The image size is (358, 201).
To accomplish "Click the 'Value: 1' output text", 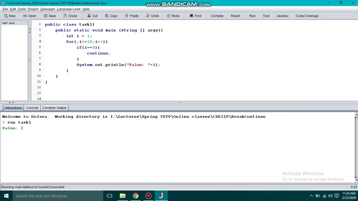I will tap(13, 128).
